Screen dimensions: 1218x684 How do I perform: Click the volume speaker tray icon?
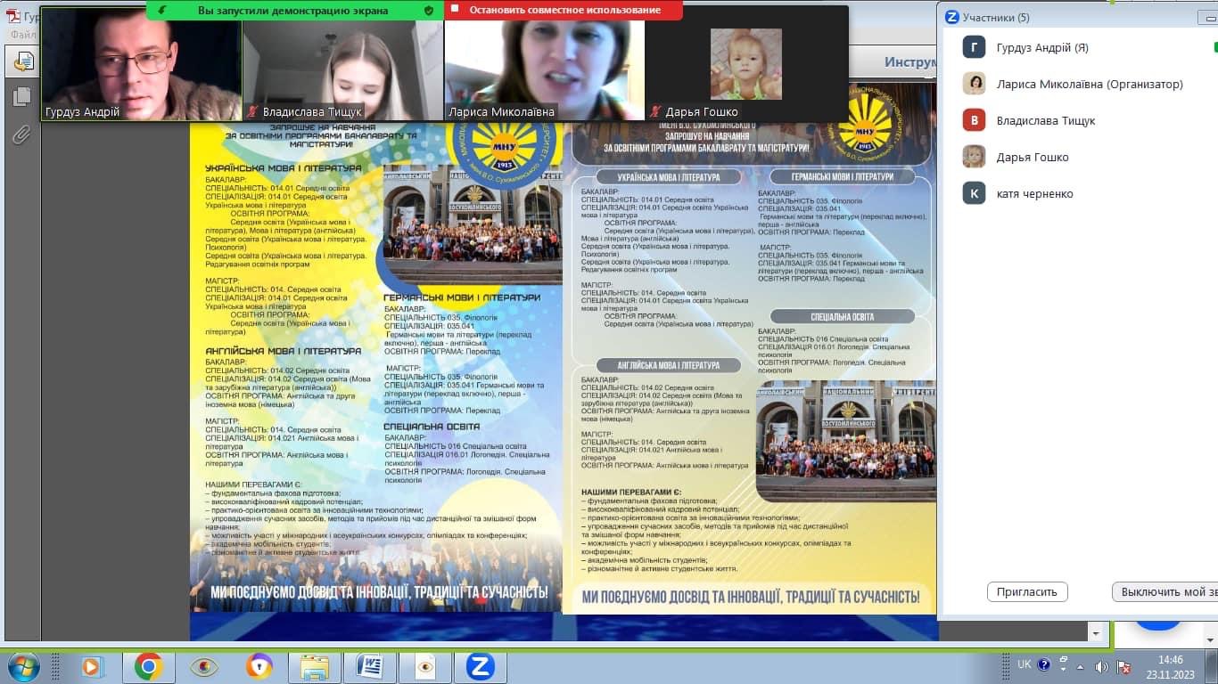pos(1102,666)
